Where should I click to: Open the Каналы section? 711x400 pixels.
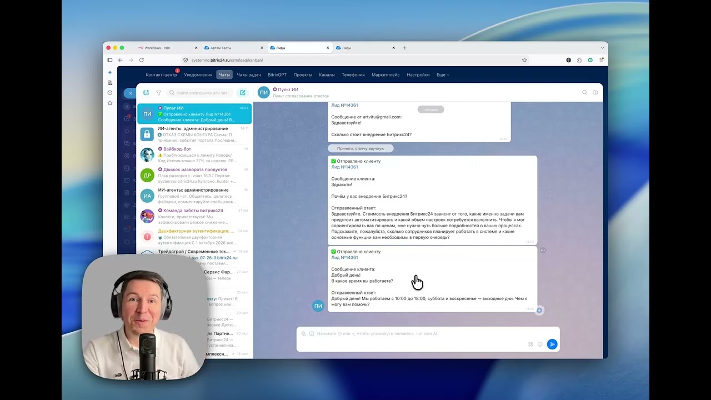click(327, 74)
